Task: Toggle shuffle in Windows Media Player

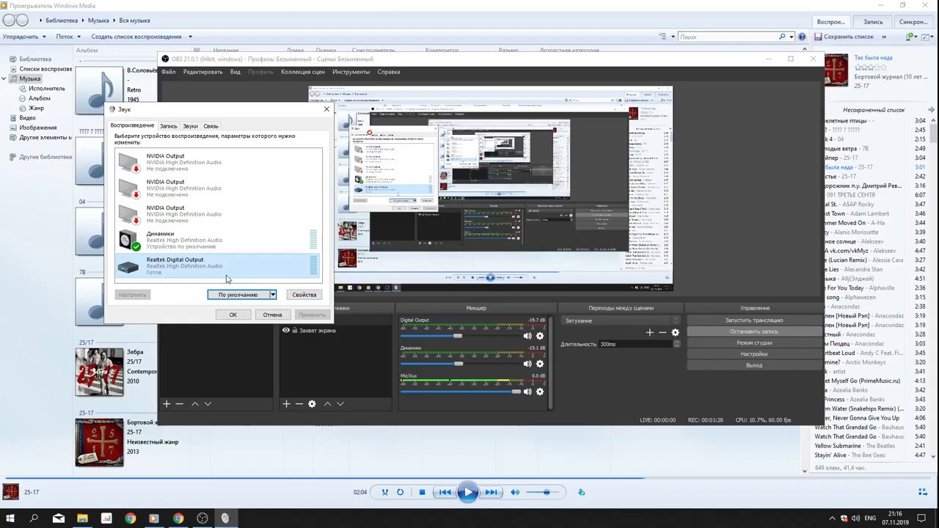Action: pos(384,492)
